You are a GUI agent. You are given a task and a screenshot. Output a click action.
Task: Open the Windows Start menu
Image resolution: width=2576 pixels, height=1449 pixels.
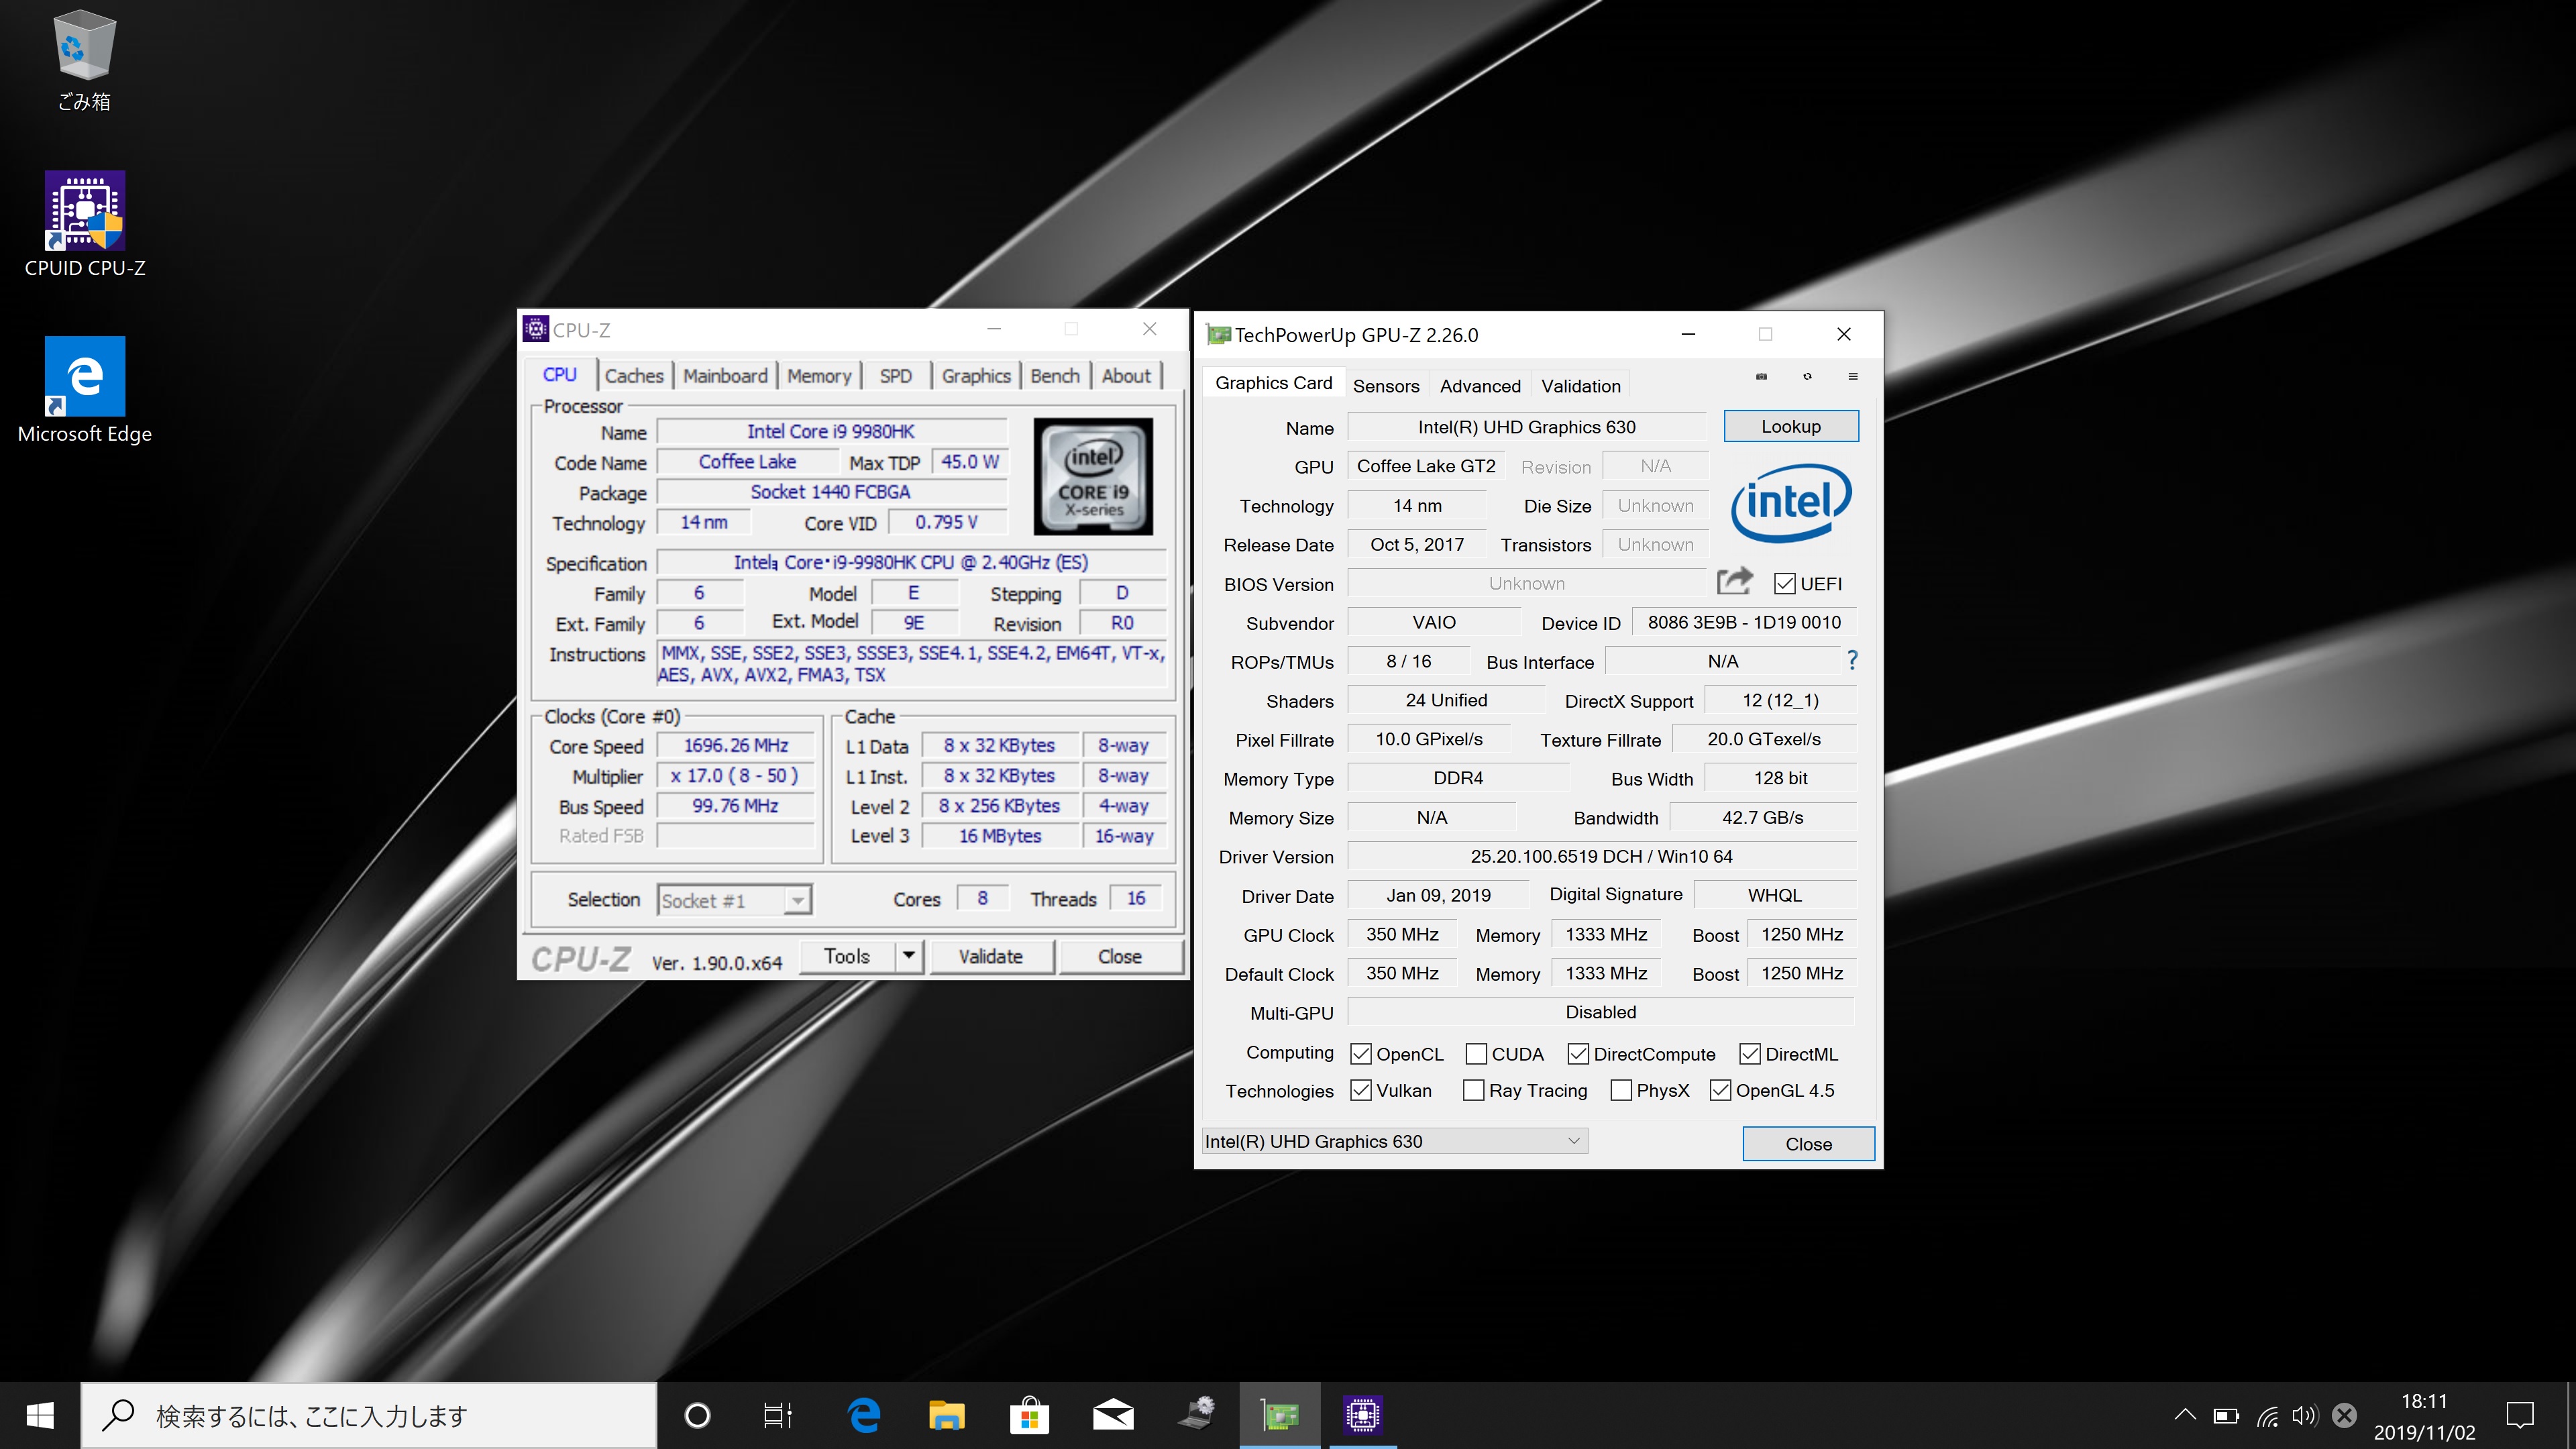(x=40, y=1415)
